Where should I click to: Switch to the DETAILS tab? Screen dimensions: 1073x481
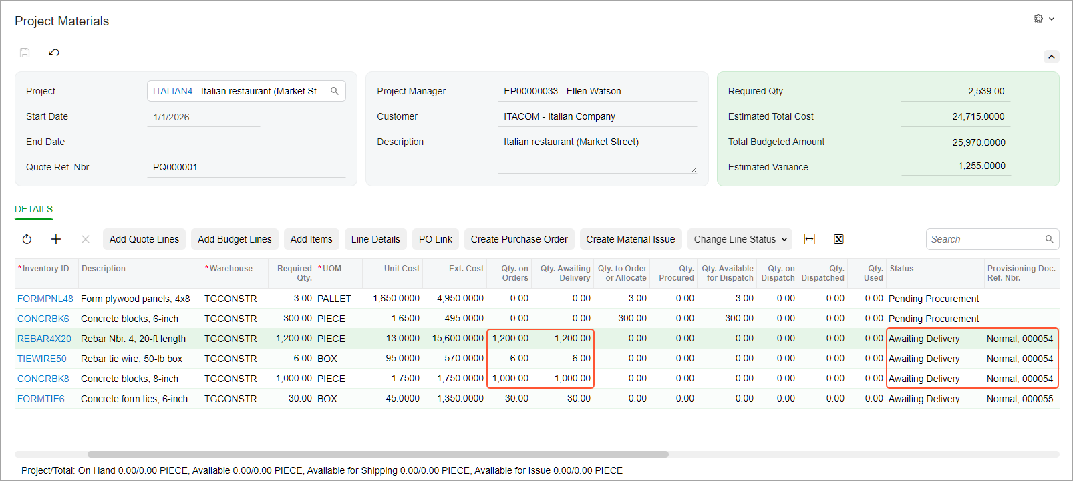[x=33, y=209]
